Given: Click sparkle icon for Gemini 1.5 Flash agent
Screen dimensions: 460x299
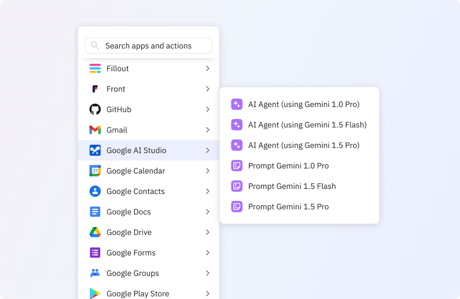Looking at the screenshot, I should click(x=237, y=125).
